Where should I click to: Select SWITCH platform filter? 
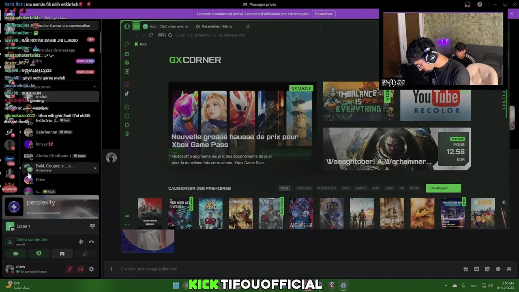click(361, 188)
